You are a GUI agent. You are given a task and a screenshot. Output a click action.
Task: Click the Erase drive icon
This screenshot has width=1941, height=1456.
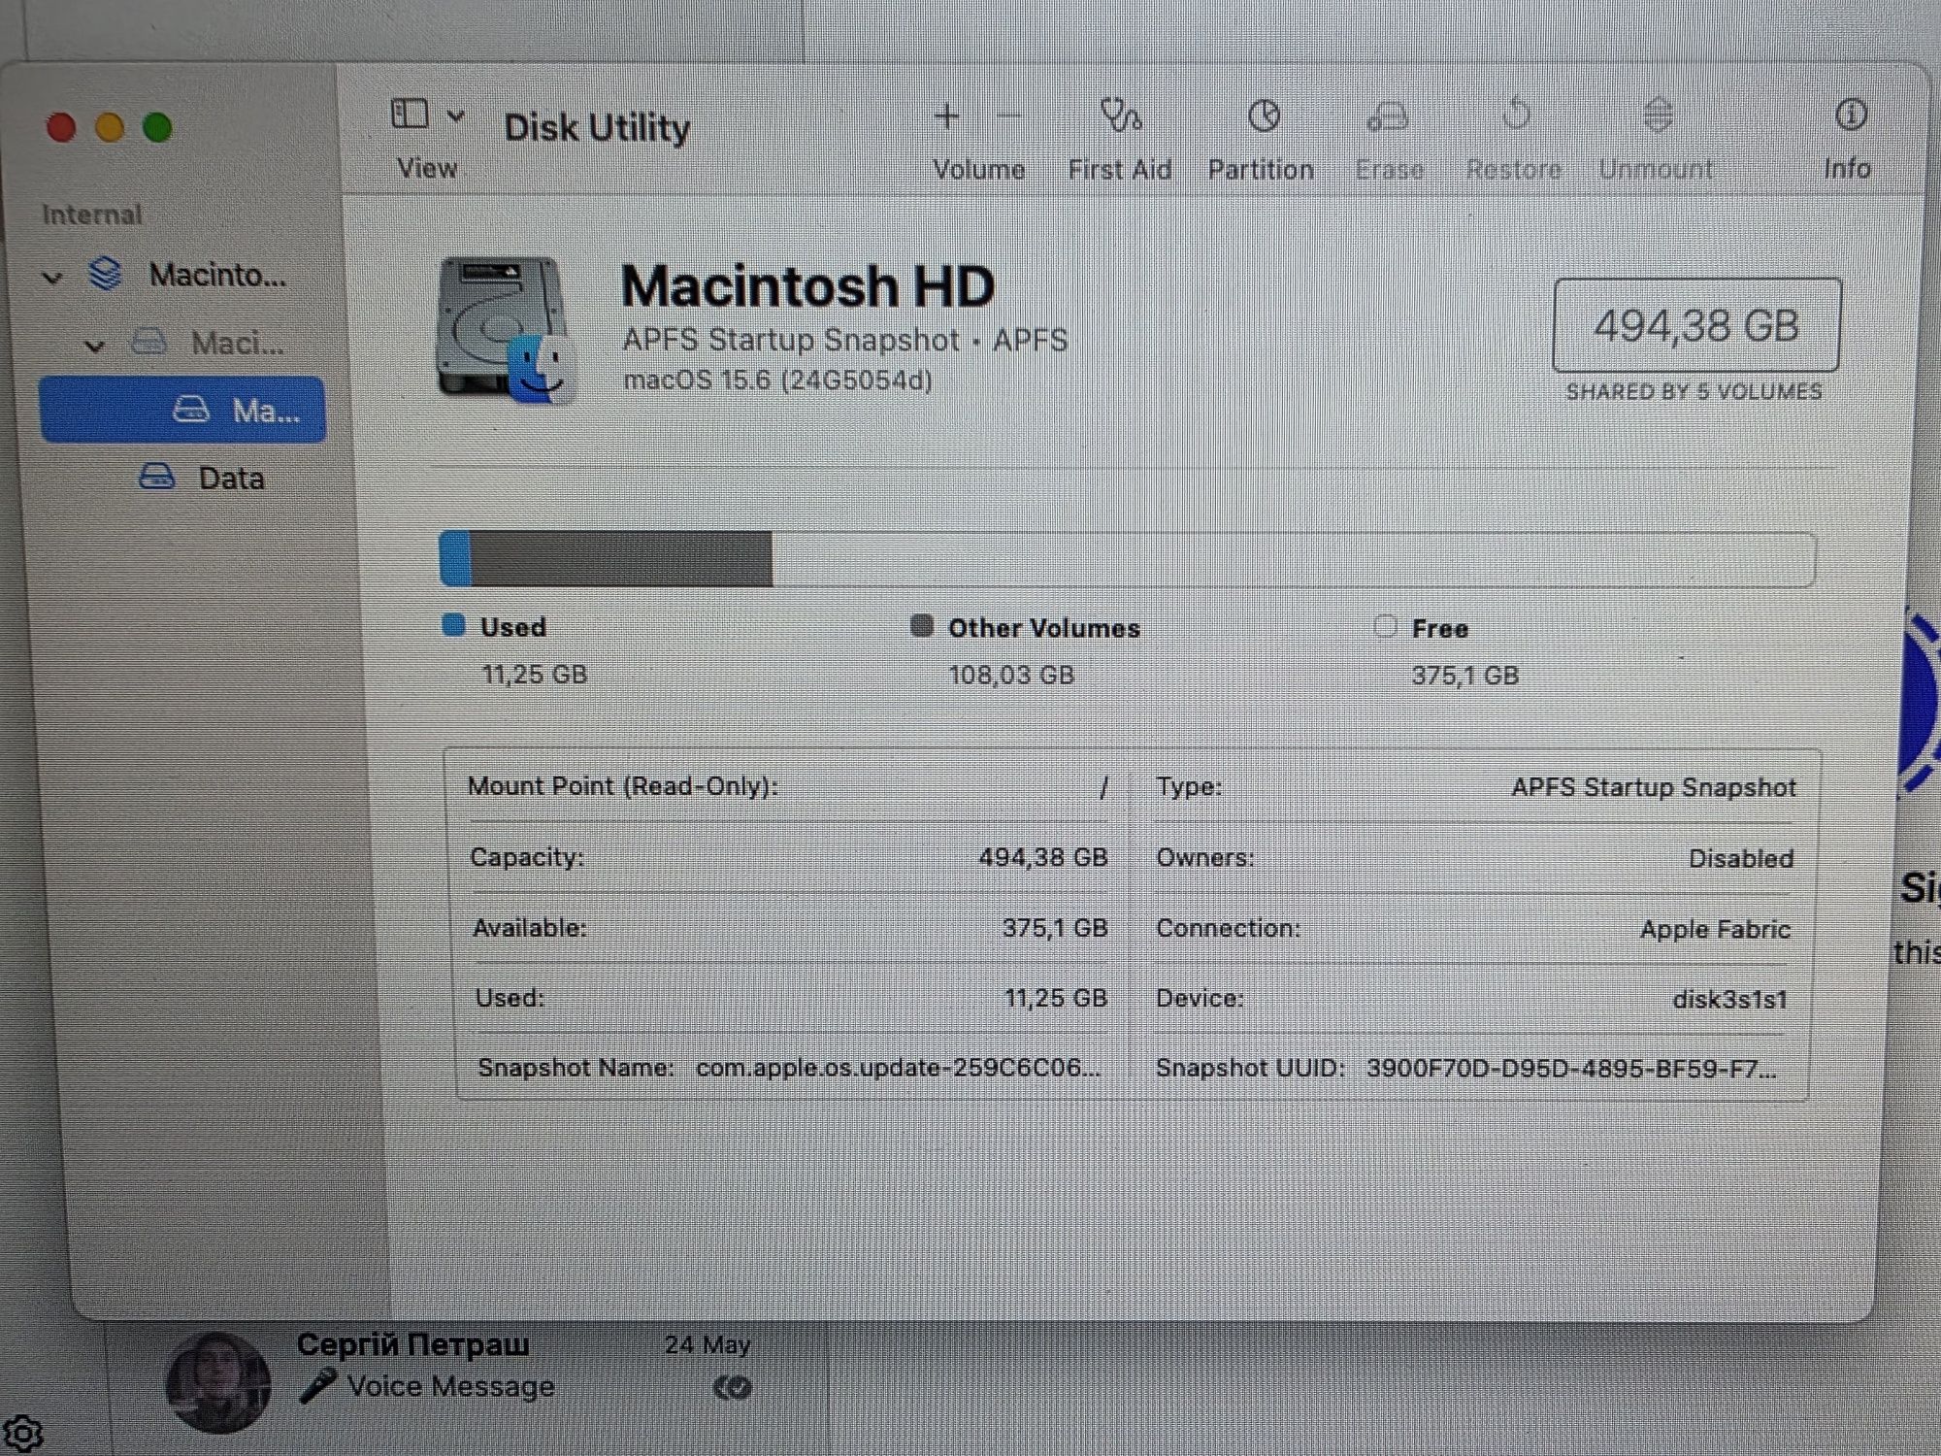(x=1388, y=117)
